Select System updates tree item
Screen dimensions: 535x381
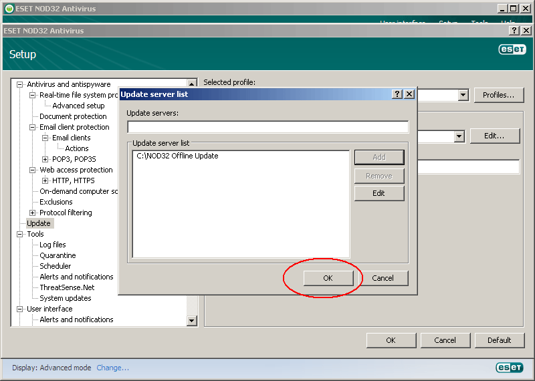[x=66, y=298]
